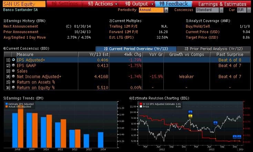Click the Return on Equity value 5.510

click(x=103, y=87)
